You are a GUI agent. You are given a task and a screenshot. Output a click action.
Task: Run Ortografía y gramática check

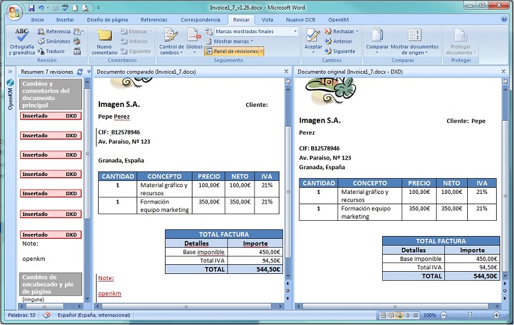coord(21,41)
